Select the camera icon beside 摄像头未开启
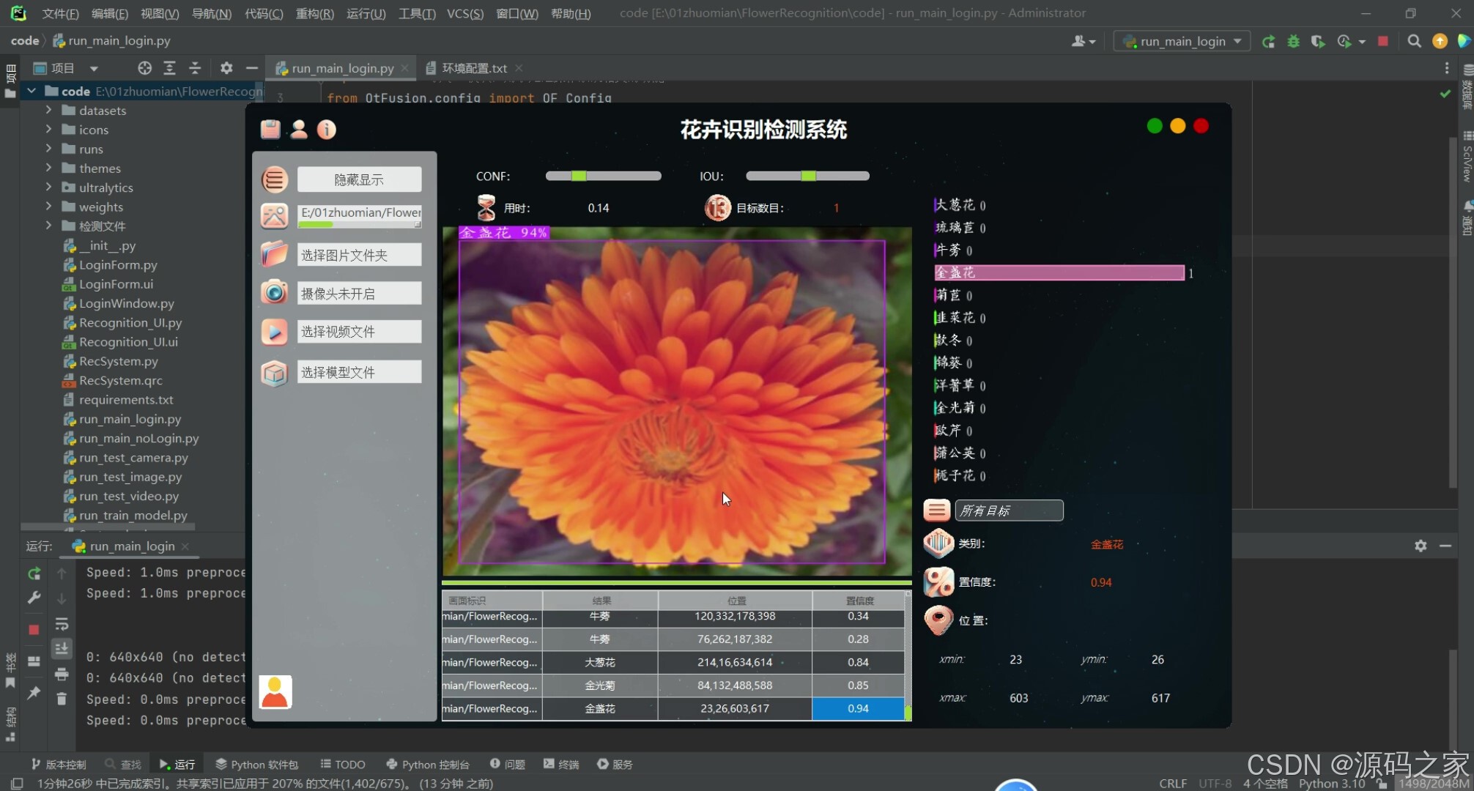This screenshot has height=791, width=1474. (x=274, y=293)
